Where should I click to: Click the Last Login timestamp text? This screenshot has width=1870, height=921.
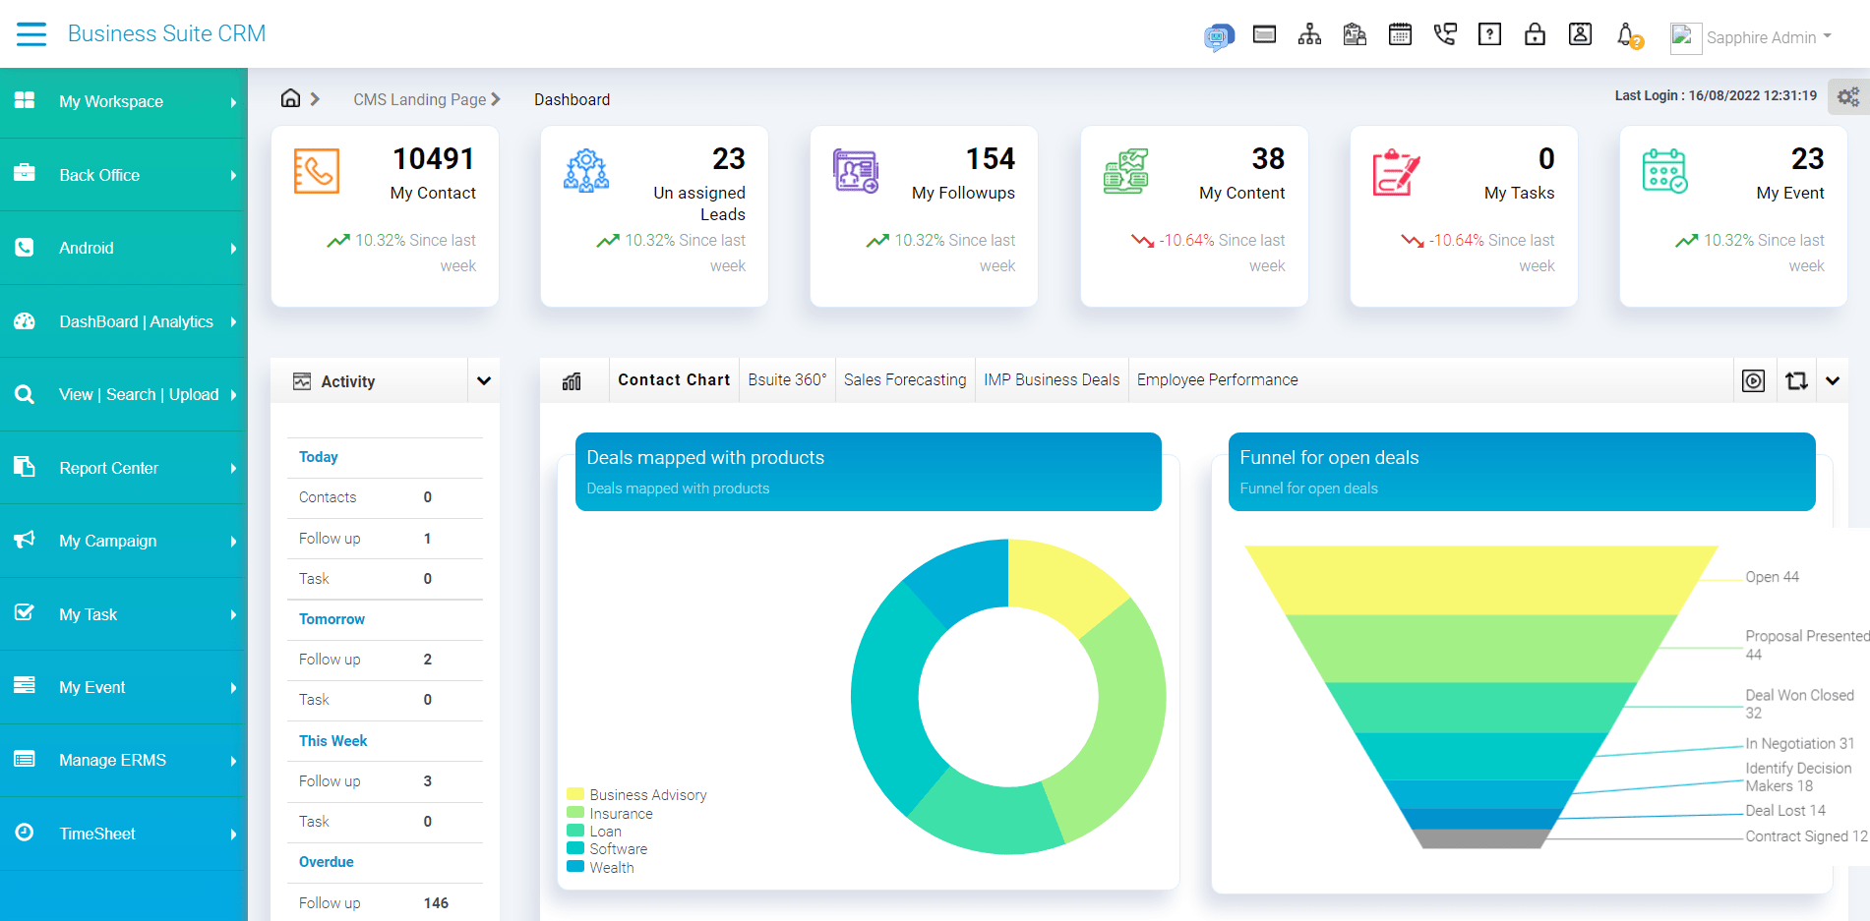point(1715,95)
